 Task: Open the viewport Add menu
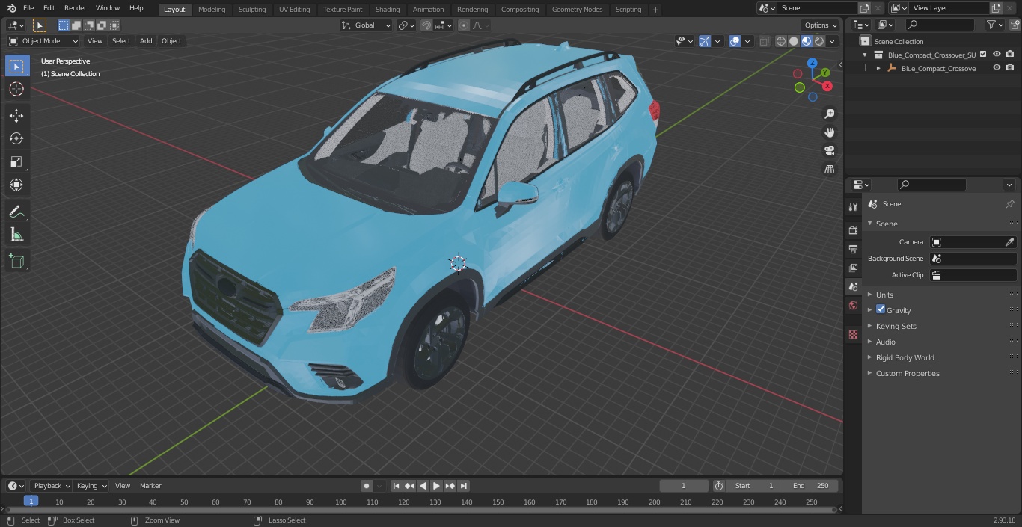pyautogui.click(x=146, y=41)
